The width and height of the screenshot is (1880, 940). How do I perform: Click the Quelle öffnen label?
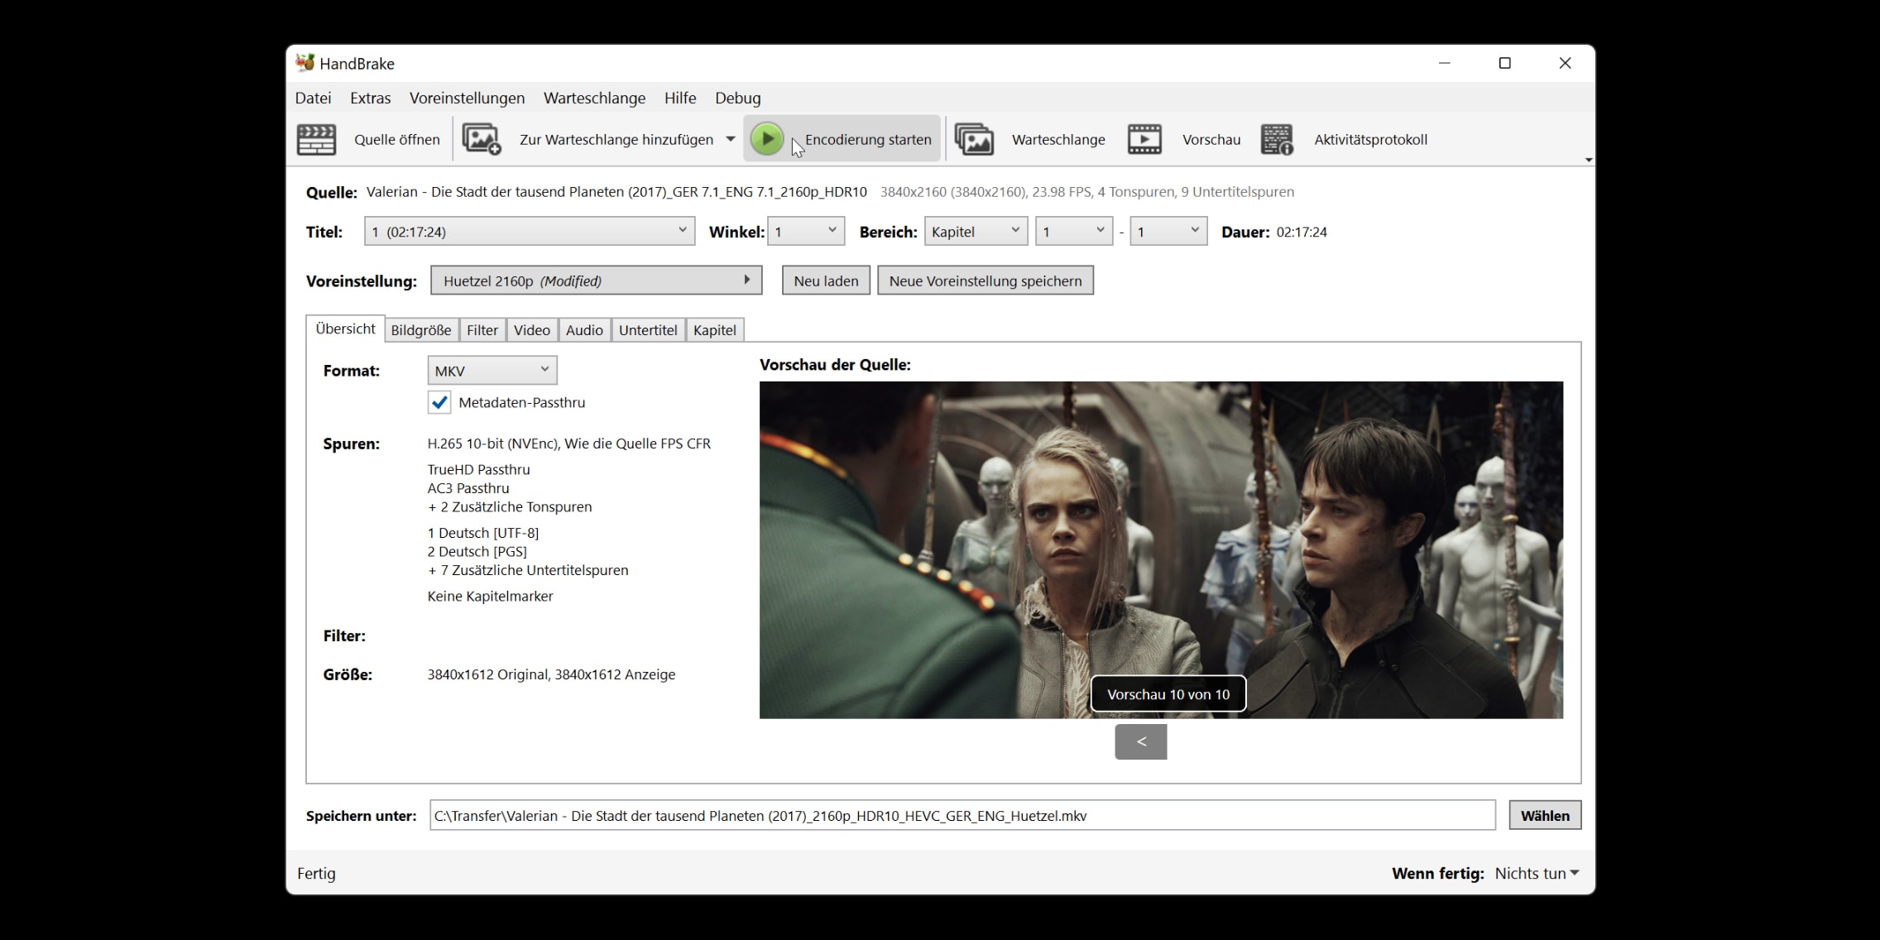point(397,139)
